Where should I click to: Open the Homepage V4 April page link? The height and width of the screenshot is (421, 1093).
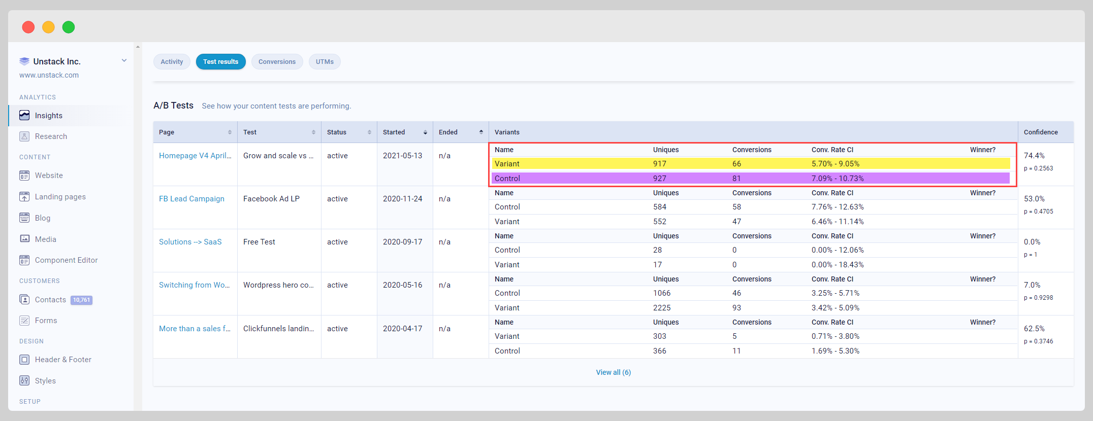(195, 156)
